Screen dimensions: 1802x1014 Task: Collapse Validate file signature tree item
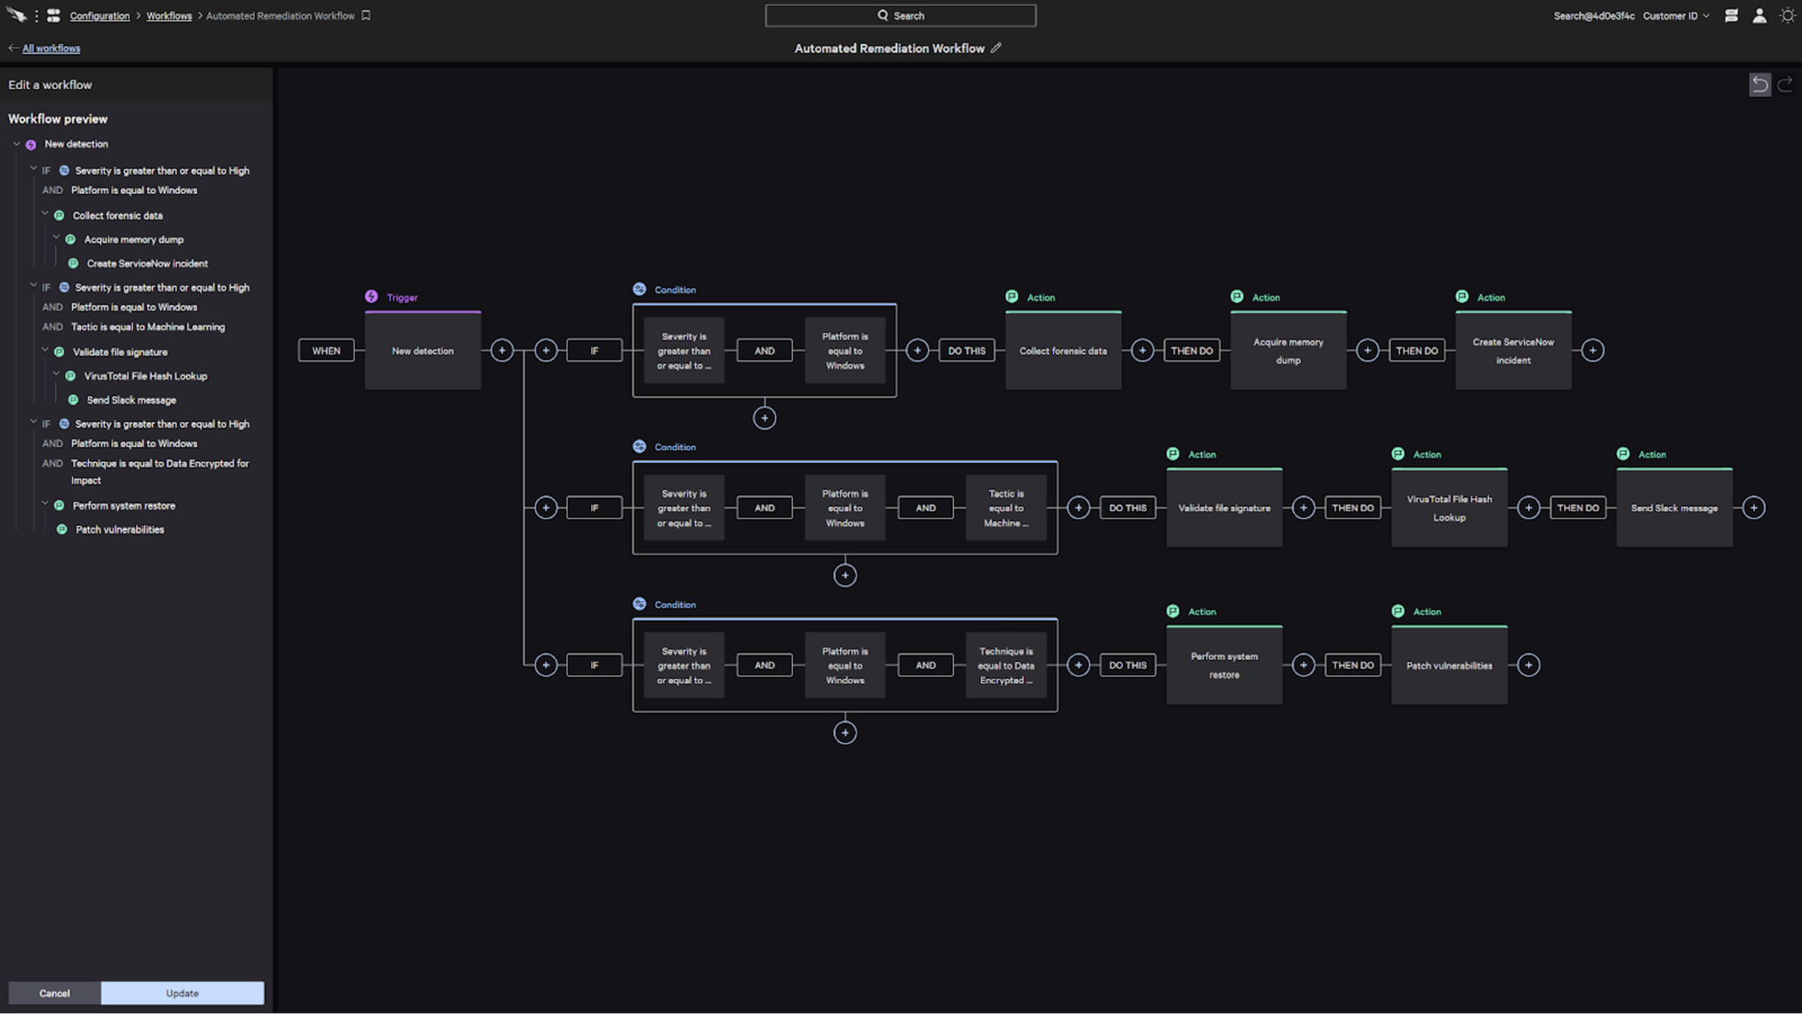[x=45, y=350]
